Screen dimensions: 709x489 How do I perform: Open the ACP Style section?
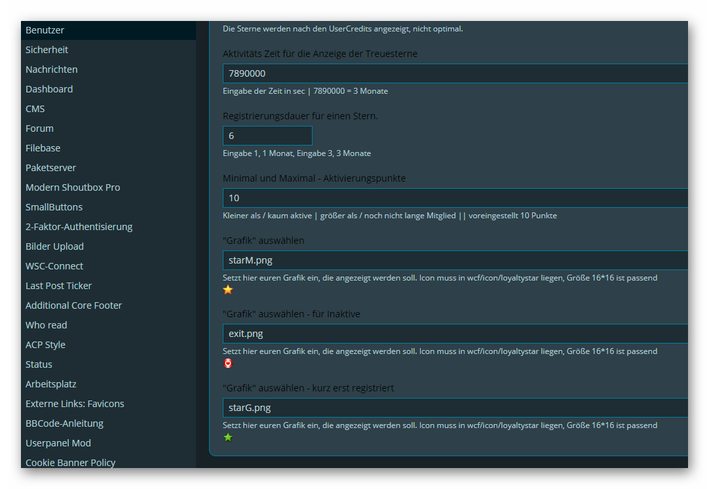45,345
